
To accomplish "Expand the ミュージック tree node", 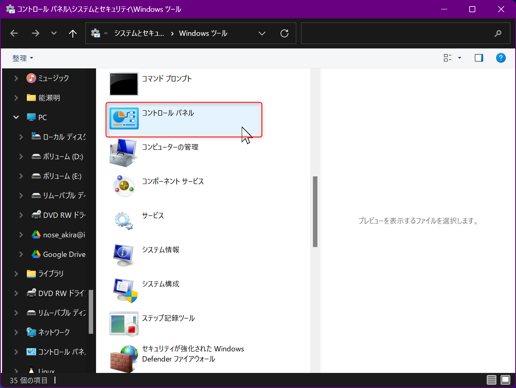I will point(16,78).
